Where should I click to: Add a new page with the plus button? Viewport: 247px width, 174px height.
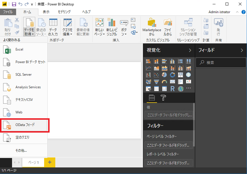50,162
